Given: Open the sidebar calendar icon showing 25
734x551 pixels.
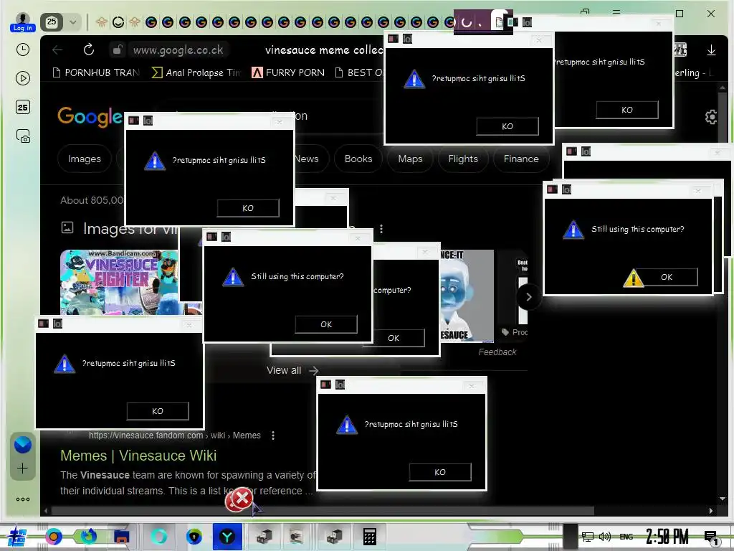Looking at the screenshot, I should [x=22, y=108].
